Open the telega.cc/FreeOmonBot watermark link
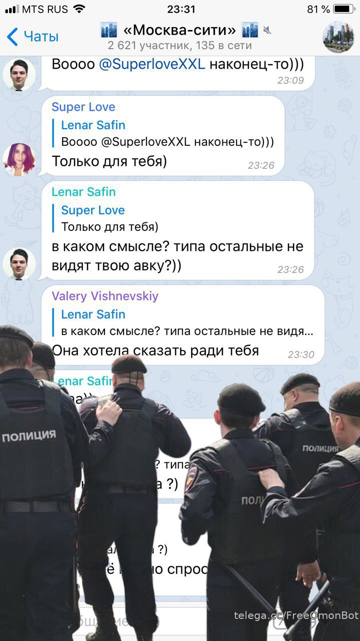Screen dimensions: 360x641 (296, 615)
